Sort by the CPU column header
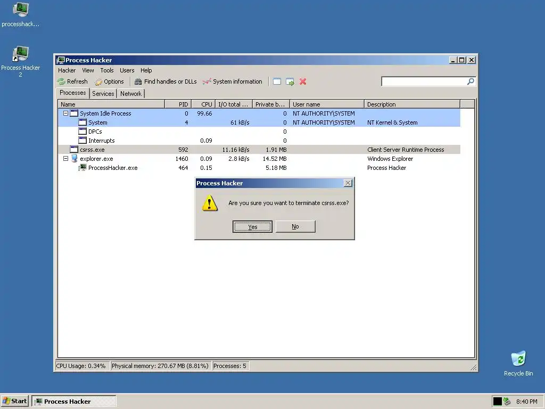This screenshot has width=545, height=409. point(203,104)
